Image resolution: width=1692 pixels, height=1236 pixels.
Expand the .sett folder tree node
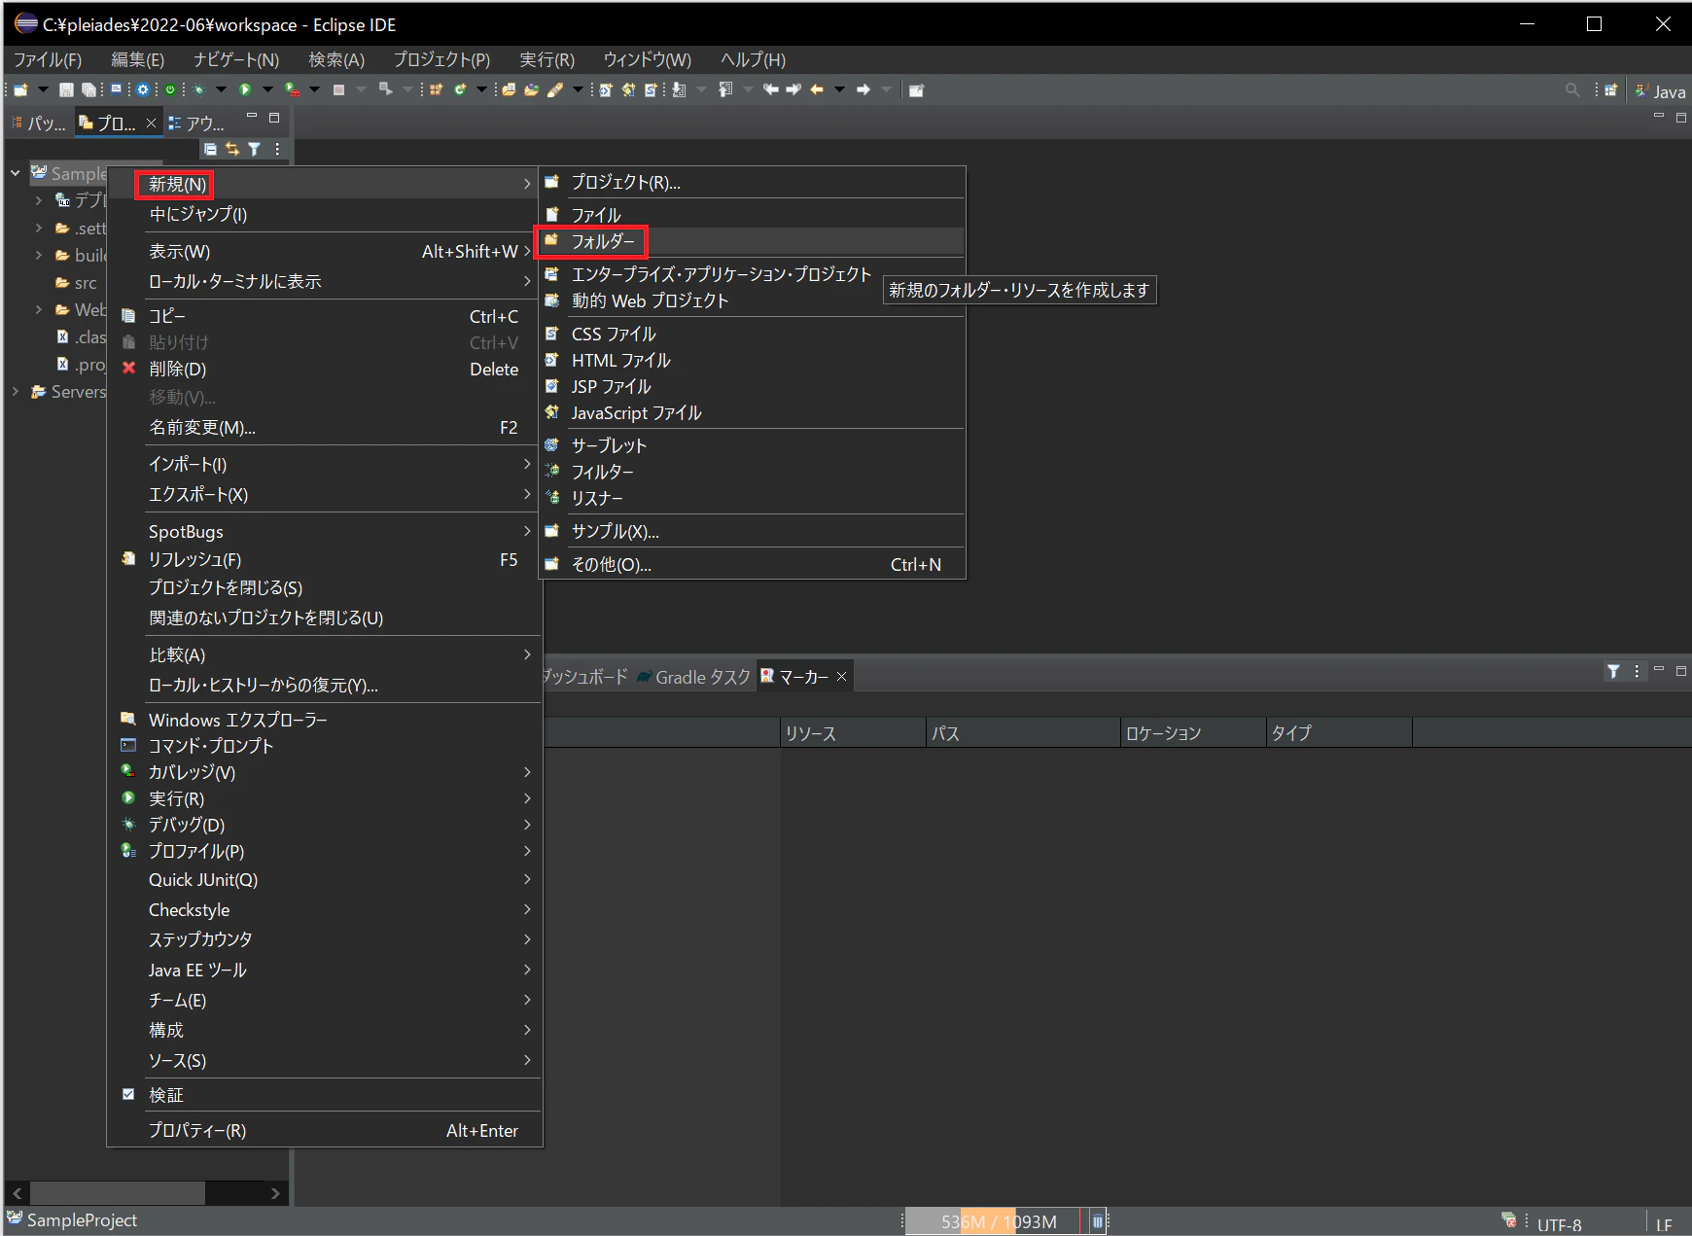point(38,229)
